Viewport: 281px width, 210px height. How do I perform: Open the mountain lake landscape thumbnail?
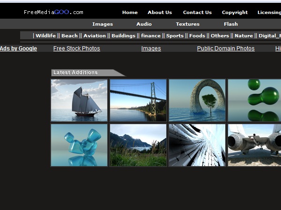pyautogui.click(x=138, y=145)
